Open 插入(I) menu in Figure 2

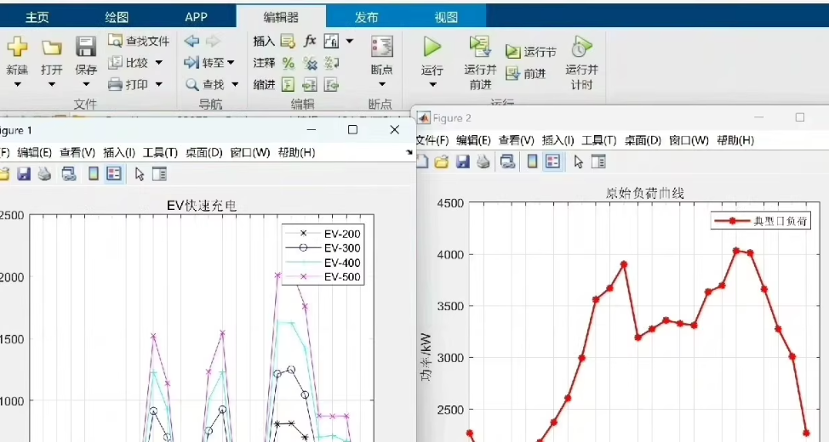click(557, 140)
